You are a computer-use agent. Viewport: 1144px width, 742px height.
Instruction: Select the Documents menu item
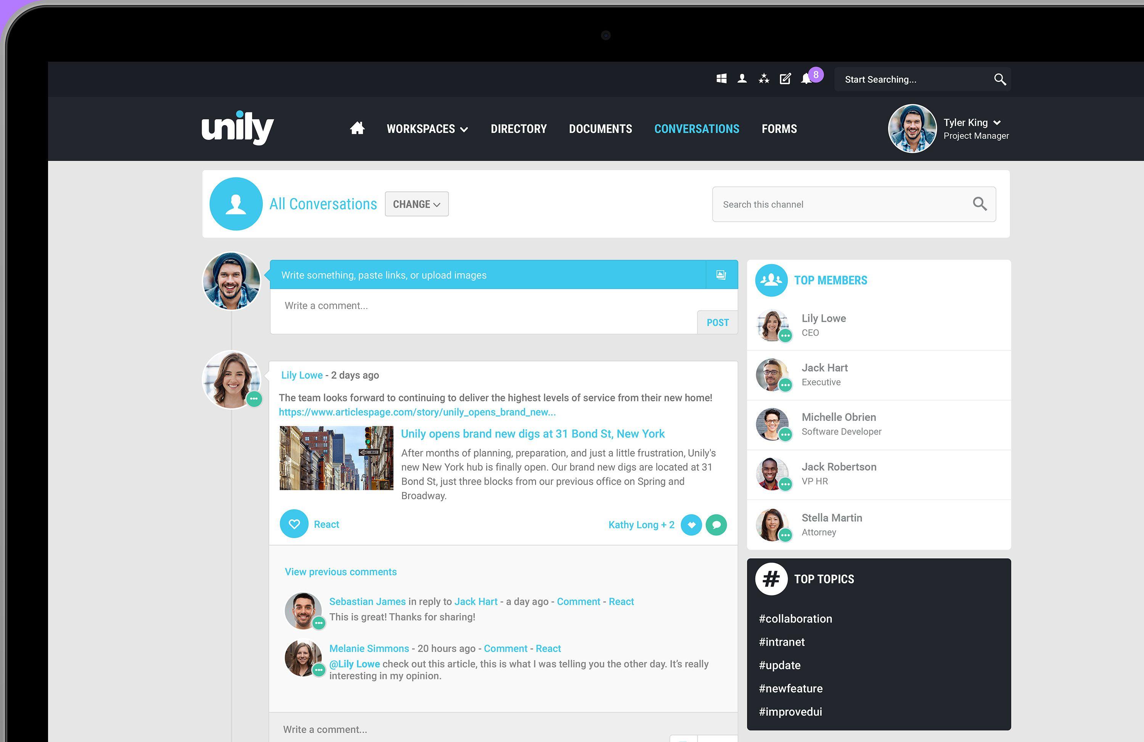click(600, 128)
